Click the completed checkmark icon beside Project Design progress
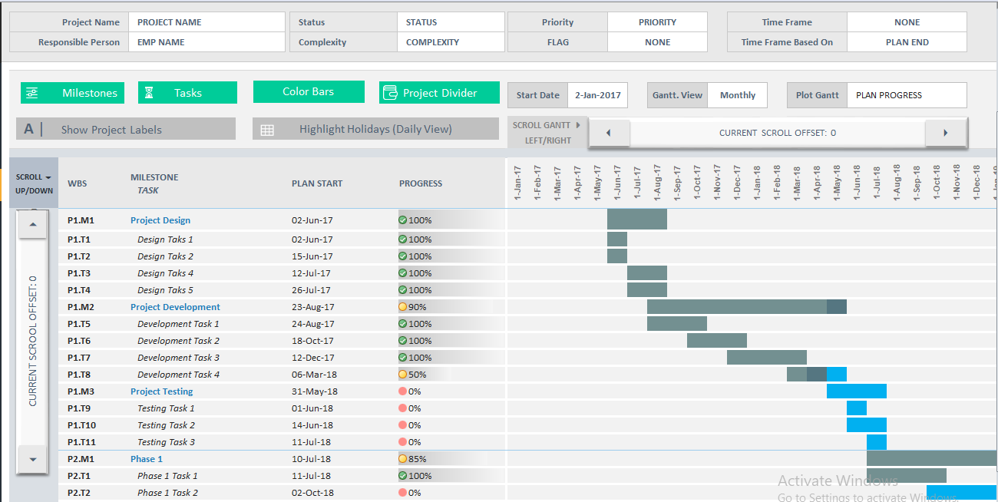 [402, 219]
